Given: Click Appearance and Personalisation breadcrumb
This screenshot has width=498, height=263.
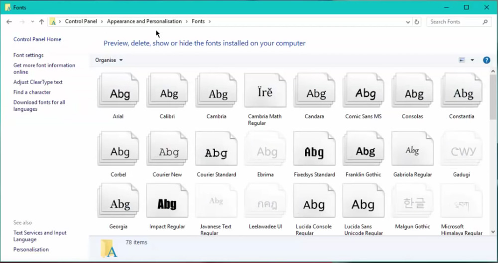Looking at the screenshot, I should (x=144, y=21).
